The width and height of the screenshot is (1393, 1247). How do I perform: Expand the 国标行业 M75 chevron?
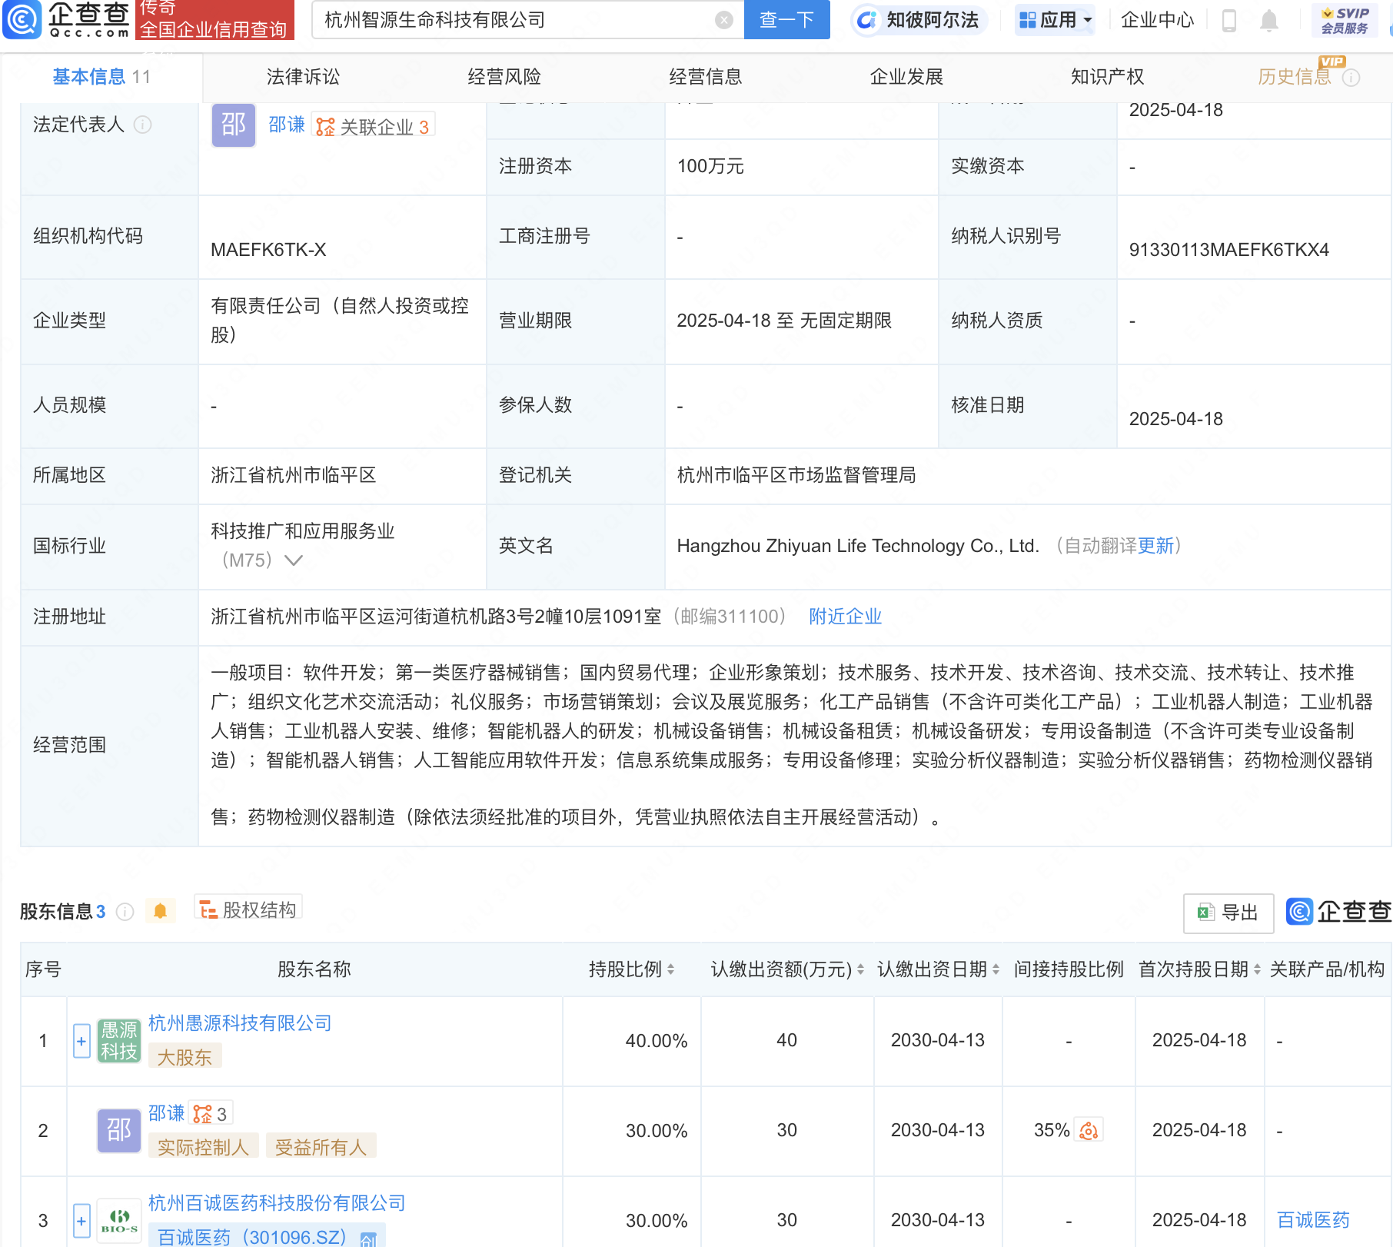293,560
